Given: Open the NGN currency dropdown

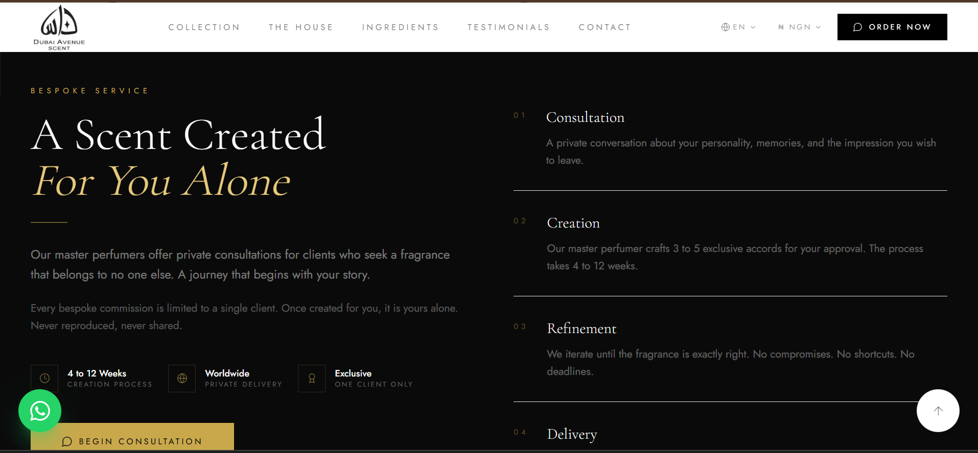Looking at the screenshot, I should (x=800, y=27).
